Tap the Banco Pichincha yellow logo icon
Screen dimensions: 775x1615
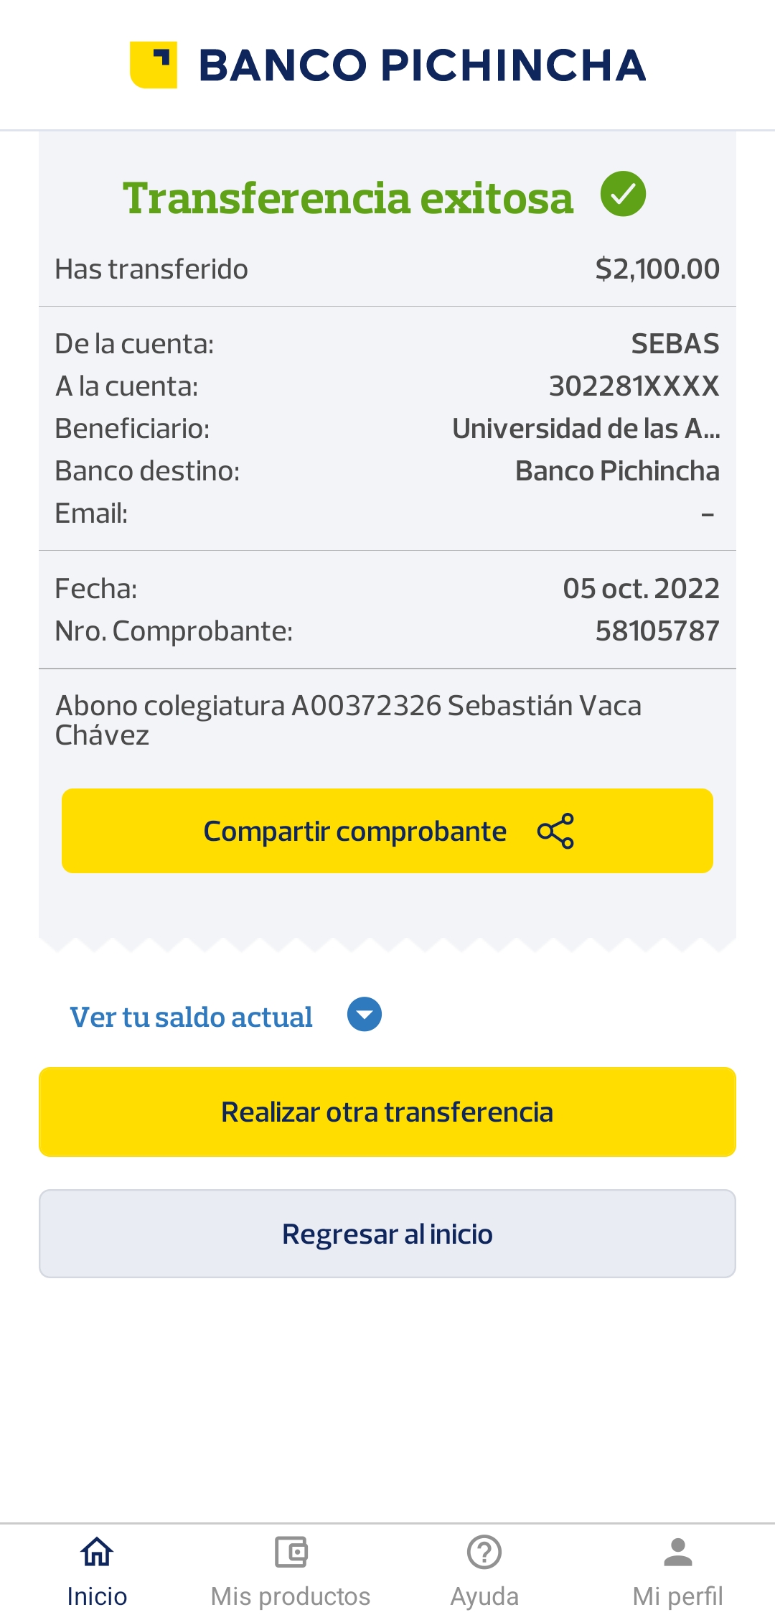154,65
